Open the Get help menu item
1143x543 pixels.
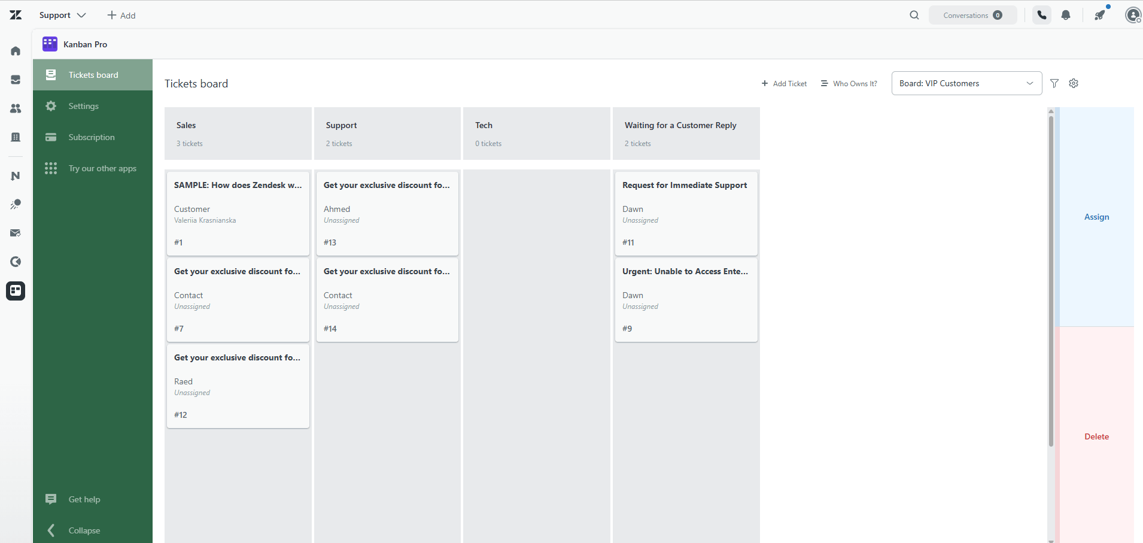93,499
